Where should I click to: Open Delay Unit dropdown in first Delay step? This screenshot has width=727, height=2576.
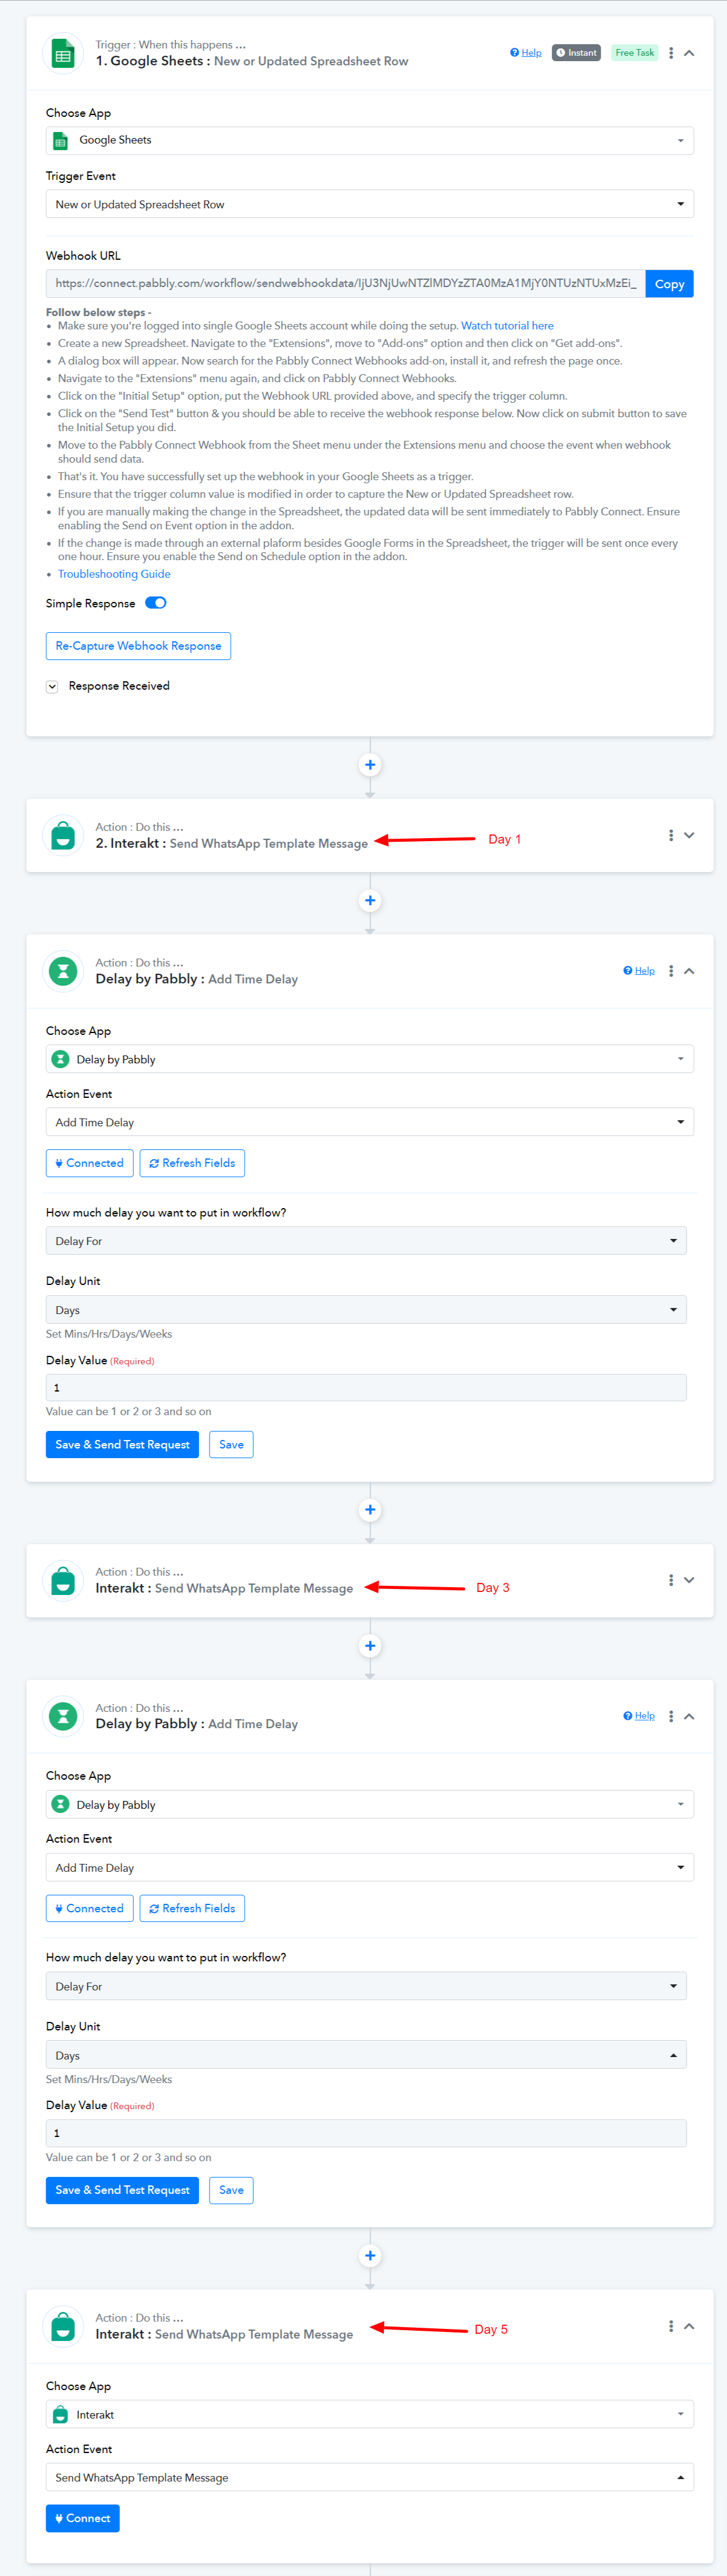[x=366, y=1310]
